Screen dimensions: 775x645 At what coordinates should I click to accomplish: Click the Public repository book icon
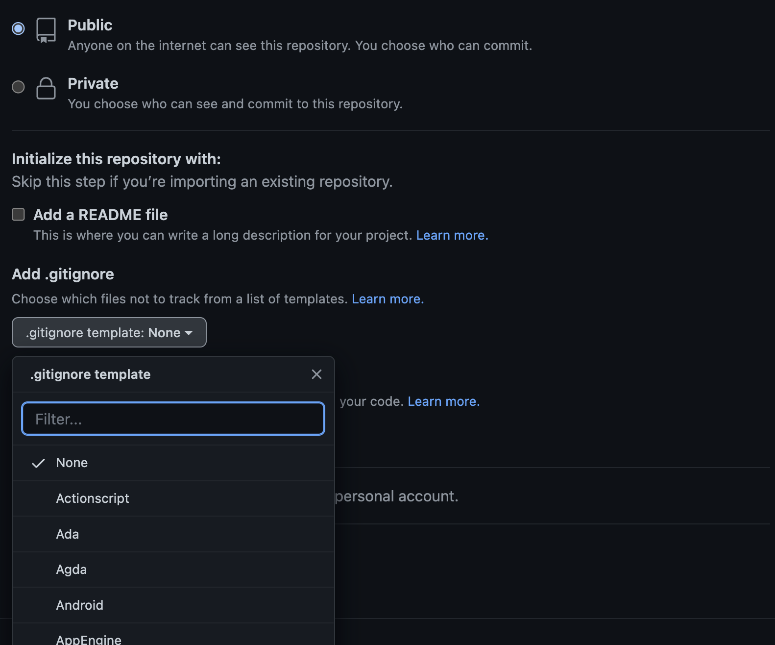(x=46, y=30)
